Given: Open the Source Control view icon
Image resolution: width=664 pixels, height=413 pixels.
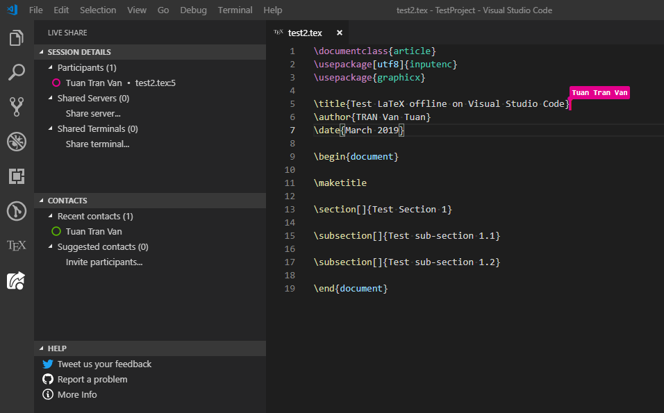Looking at the screenshot, I should tap(17, 106).
